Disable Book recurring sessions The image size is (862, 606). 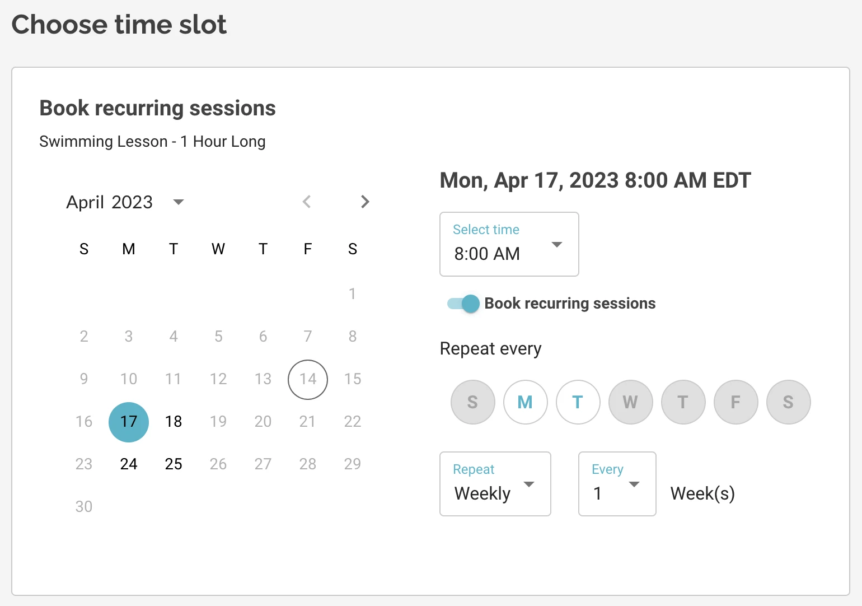461,303
